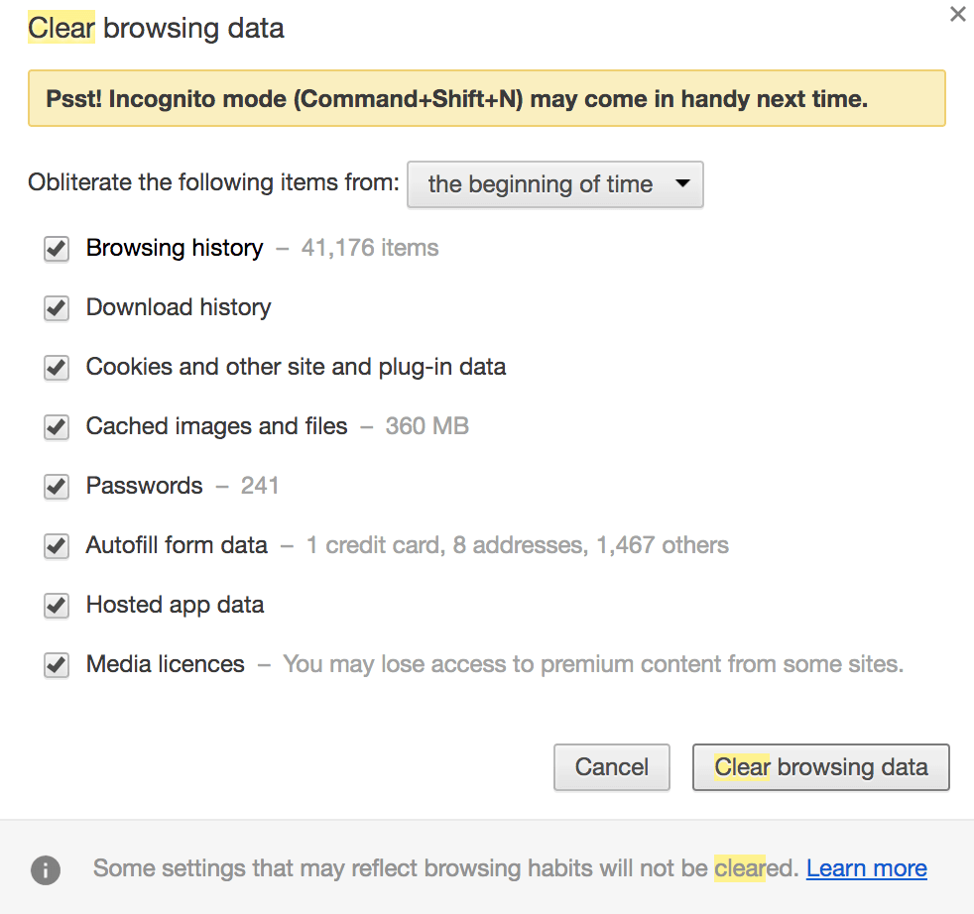Uncheck the Browsing history checkbox
This screenshot has width=974, height=914.
[x=57, y=249]
